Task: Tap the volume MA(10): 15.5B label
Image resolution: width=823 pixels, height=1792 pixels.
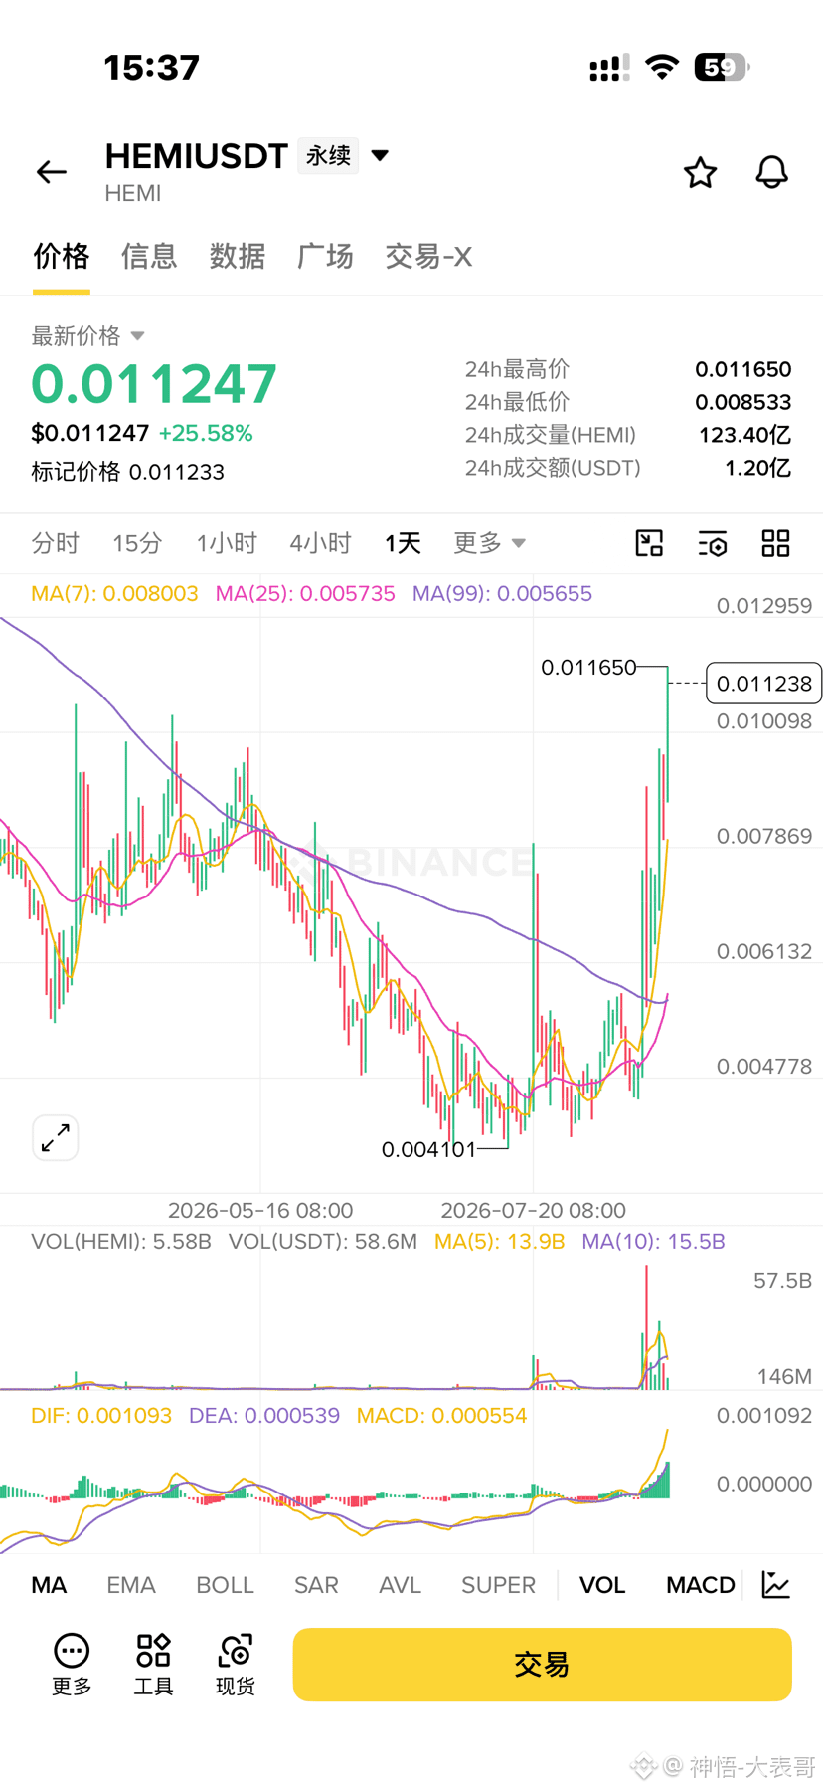Action: coord(653,1242)
